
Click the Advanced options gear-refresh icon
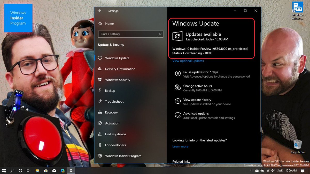click(178, 115)
